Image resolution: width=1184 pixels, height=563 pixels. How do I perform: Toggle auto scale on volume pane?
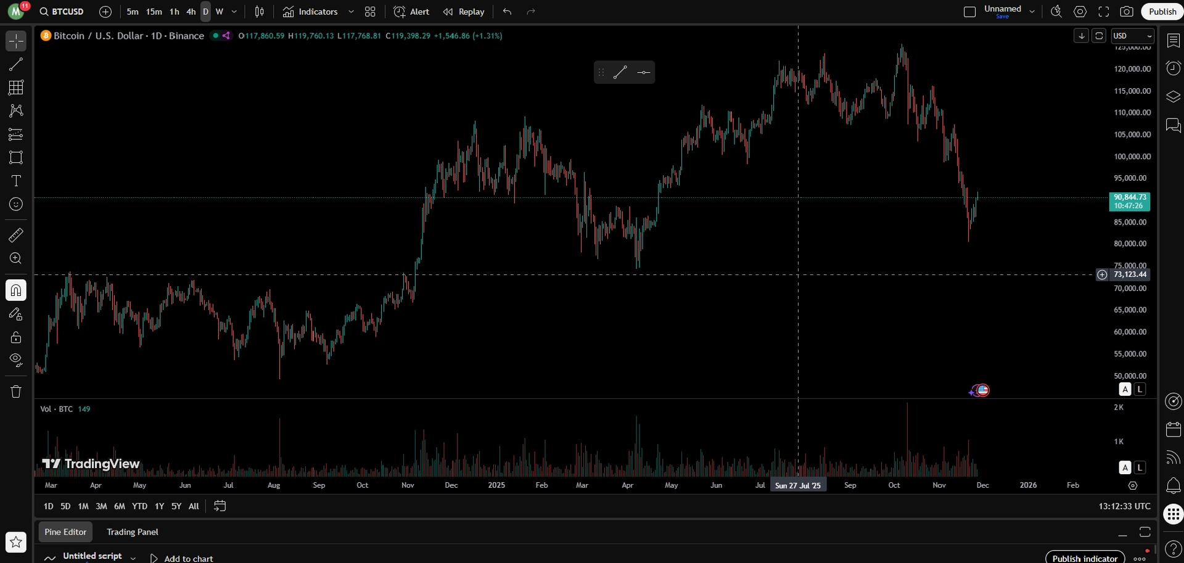(1125, 467)
